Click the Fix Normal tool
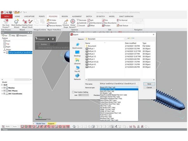188x141 pixels. (x=122, y=20)
